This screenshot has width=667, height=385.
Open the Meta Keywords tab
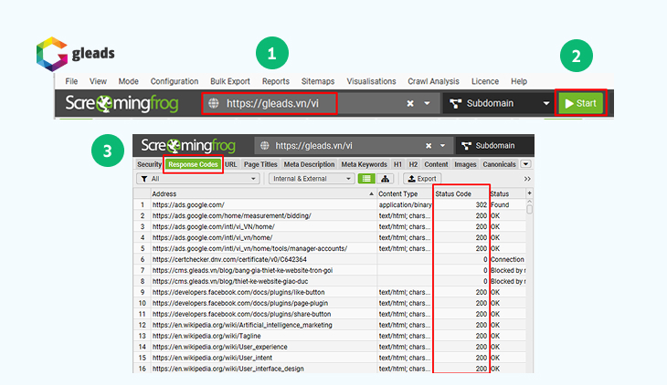tap(365, 164)
